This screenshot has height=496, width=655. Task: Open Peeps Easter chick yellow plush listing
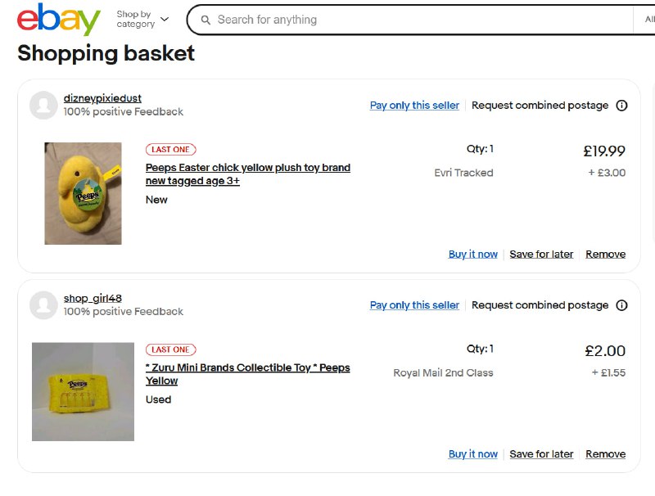pos(248,174)
